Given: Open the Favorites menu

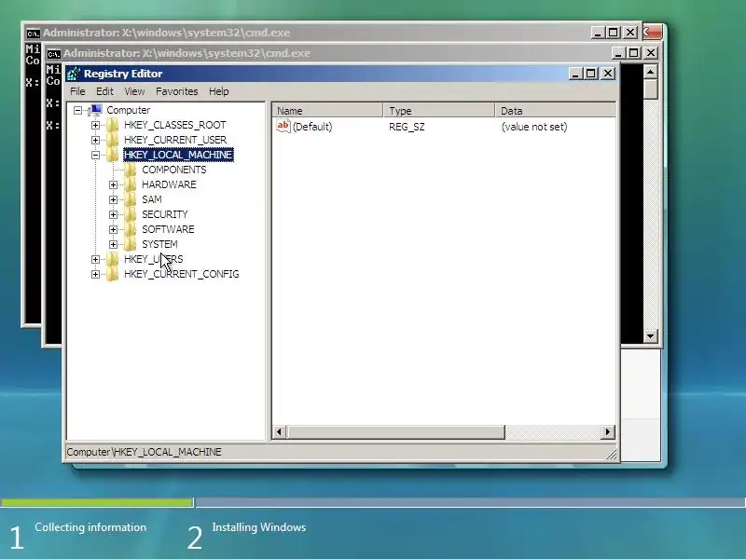Looking at the screenshot, I should point(177,91).
